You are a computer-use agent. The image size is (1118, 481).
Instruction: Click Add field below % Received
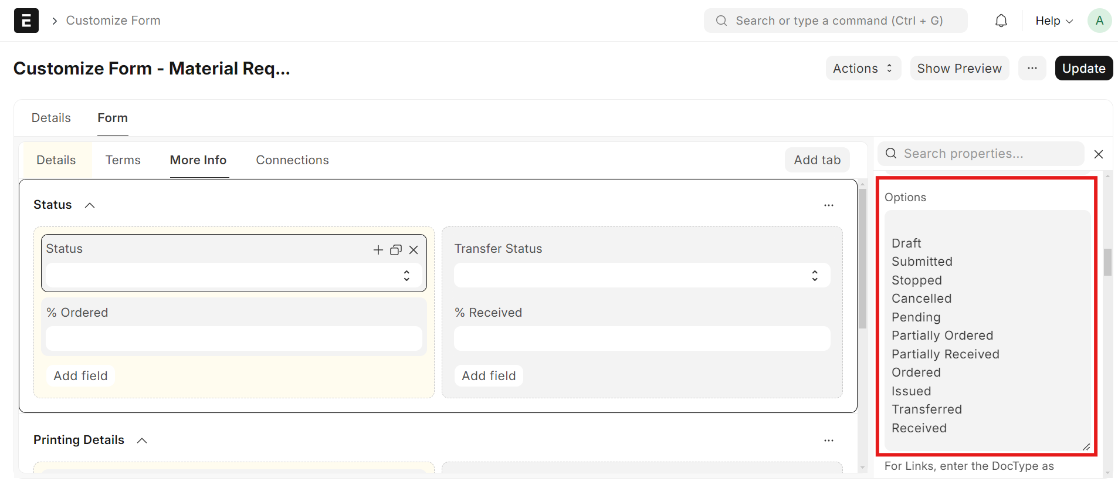coord(488,375)
